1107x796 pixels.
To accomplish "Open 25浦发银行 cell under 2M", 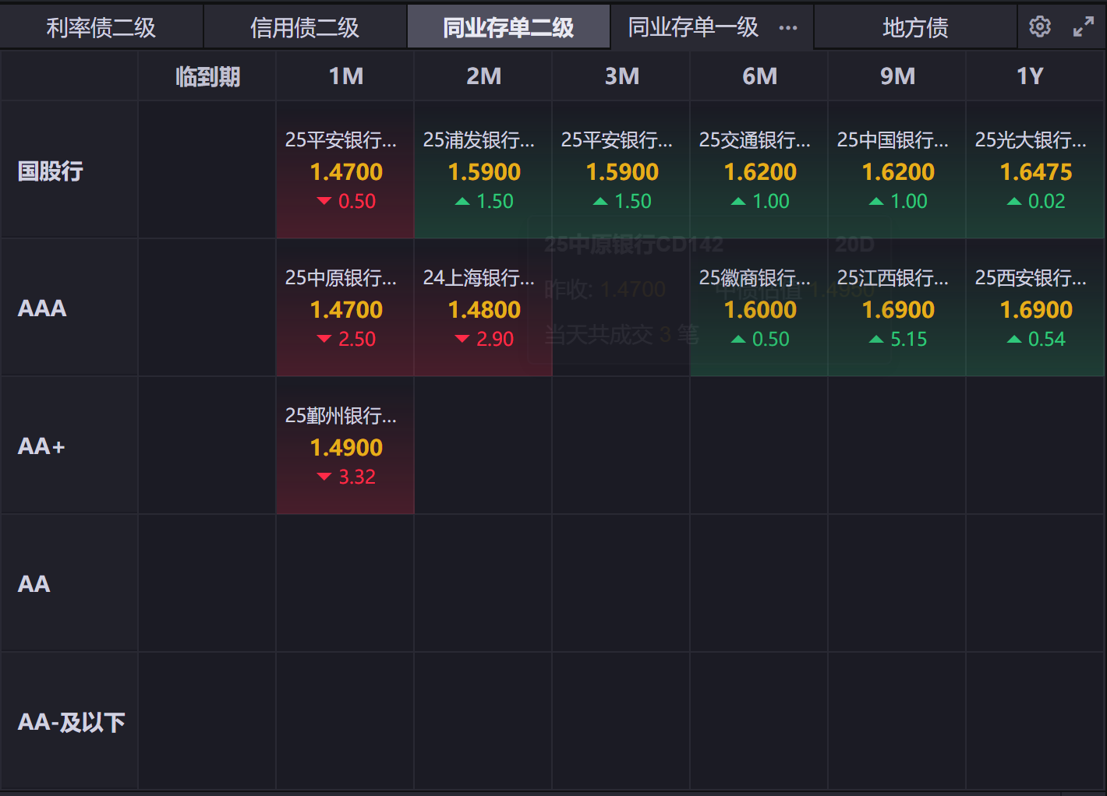I will (483, 171).
